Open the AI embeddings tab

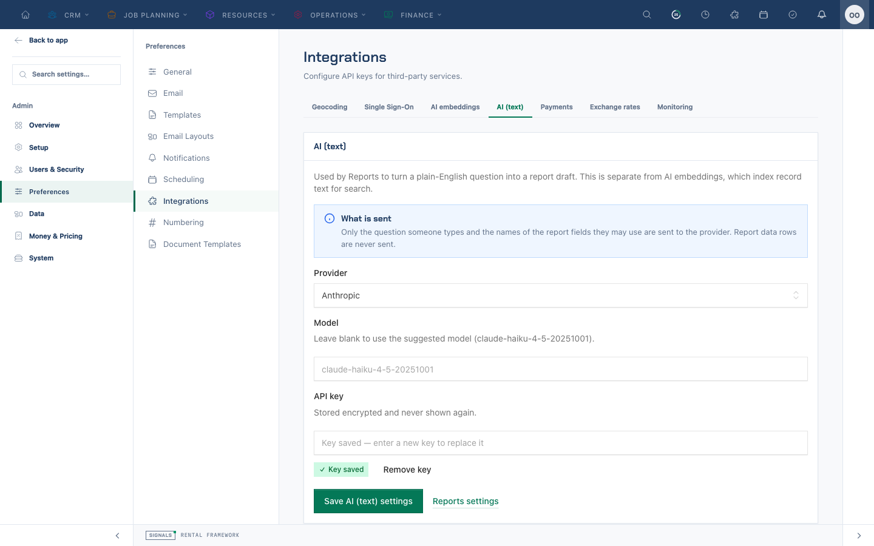455,107
